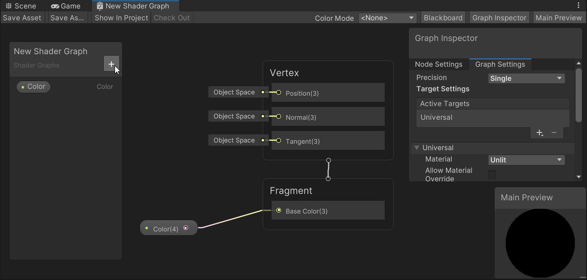This screenshot has width=587, height=280.
Task: Click the Fragment block title
Action: click(291, 191)
